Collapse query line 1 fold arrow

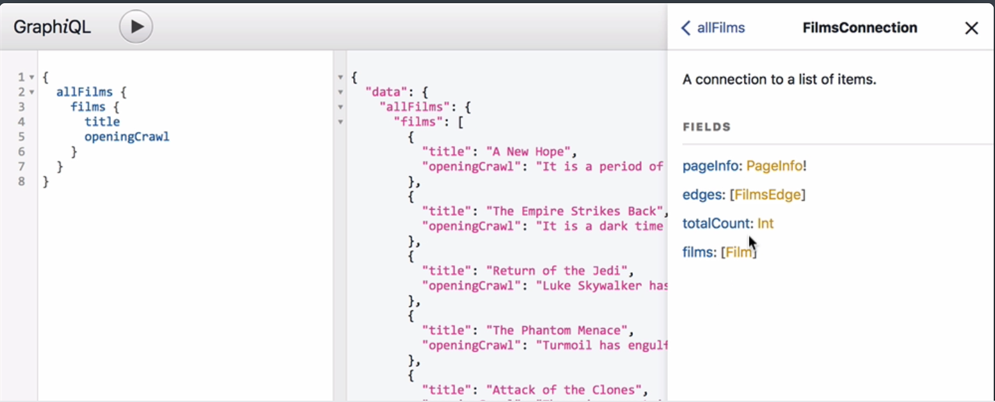tap(32, 77)
